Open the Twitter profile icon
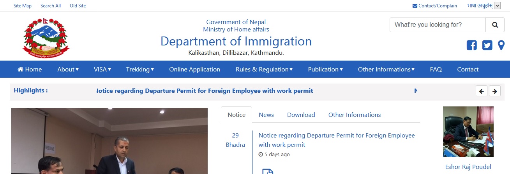 [x=487, y=45]
